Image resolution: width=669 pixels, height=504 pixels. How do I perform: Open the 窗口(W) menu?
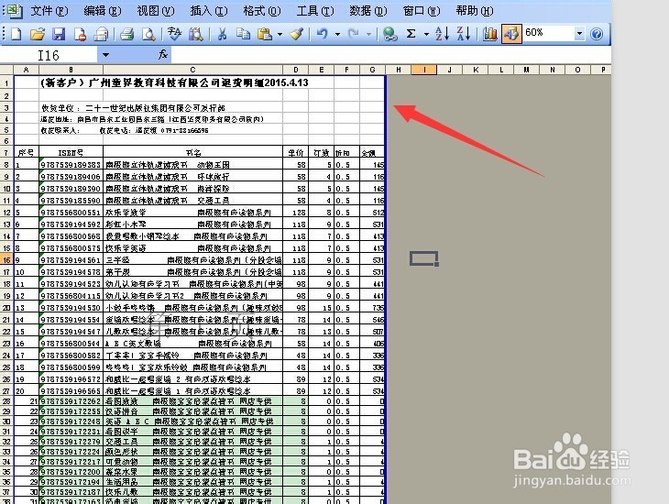coord(422,11)
